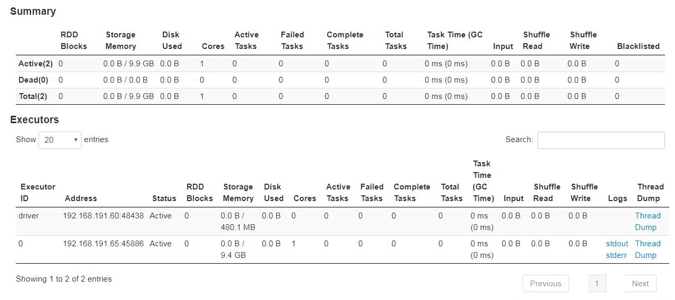Sort executors by Failed Tasks column
The image size is (675, 300).
[371, 193]
